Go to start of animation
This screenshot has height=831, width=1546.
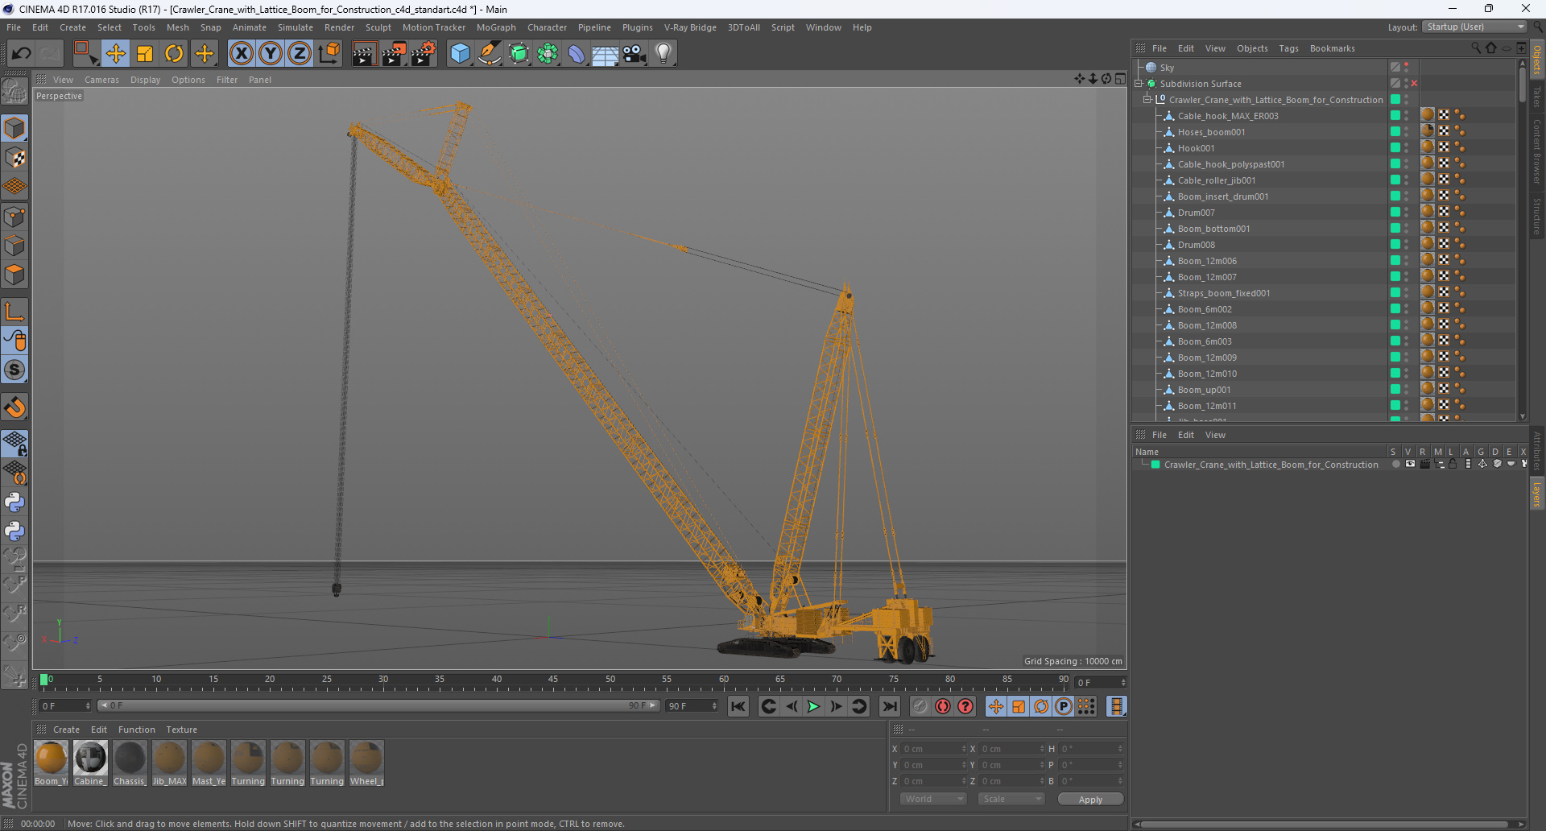tap(738, 706)
